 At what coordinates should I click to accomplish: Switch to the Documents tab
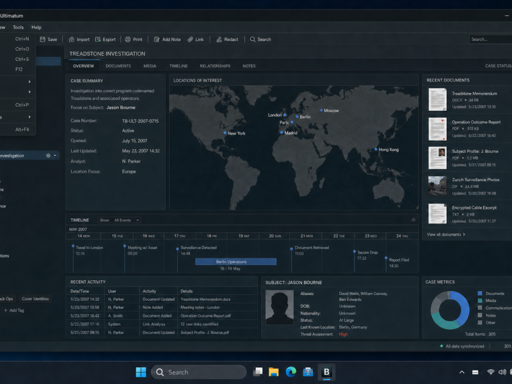tap(118, 66)
